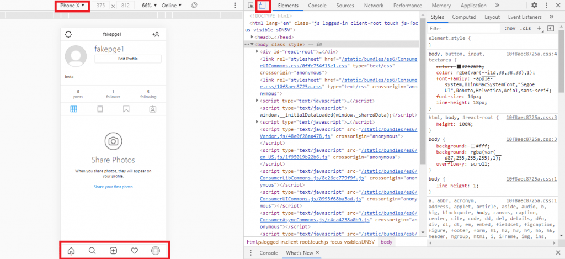Viewport: 565px width, 259px height.
Task: Click Share your first photo link
Action: (113, 187)
